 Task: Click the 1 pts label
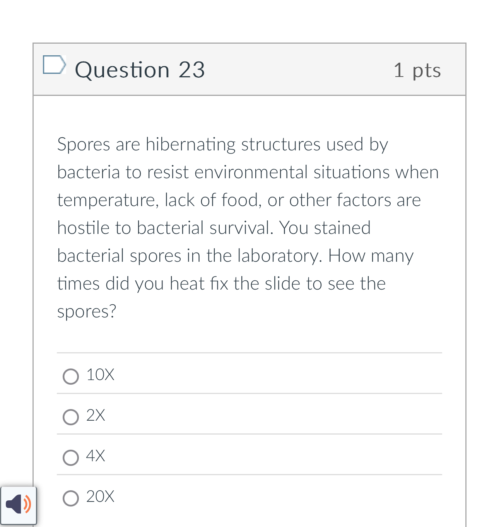(x=417, y=70)
